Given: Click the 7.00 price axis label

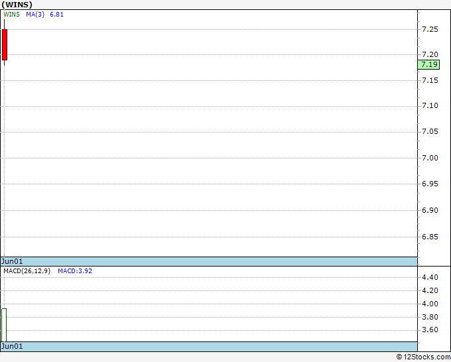Looking at the screenshot, I should click(x=430, y=158).
